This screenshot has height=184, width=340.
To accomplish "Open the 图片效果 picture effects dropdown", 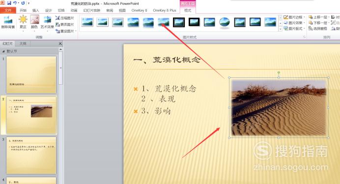I will pos(294,23).
